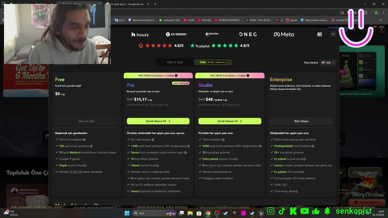388x218 pixels.
Task: Click info icon on Studio holiday offer banner
Action: click(x=248, y=75)
